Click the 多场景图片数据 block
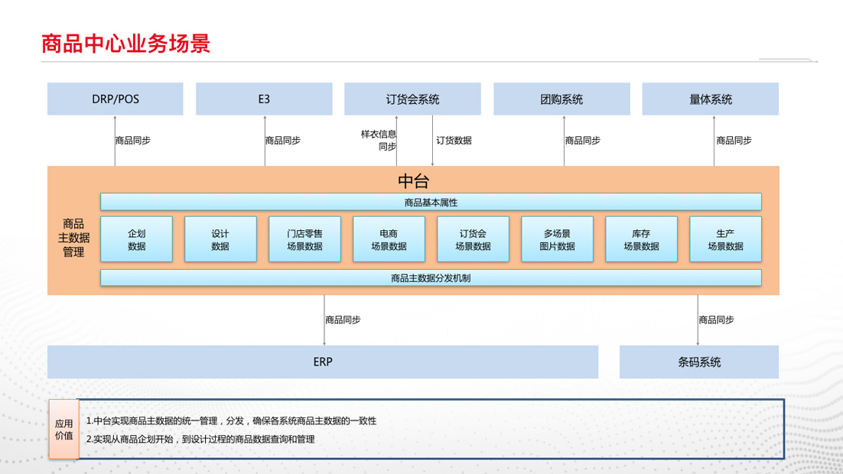The height and width of the screenshot is (474, 843). coord(557,239)
